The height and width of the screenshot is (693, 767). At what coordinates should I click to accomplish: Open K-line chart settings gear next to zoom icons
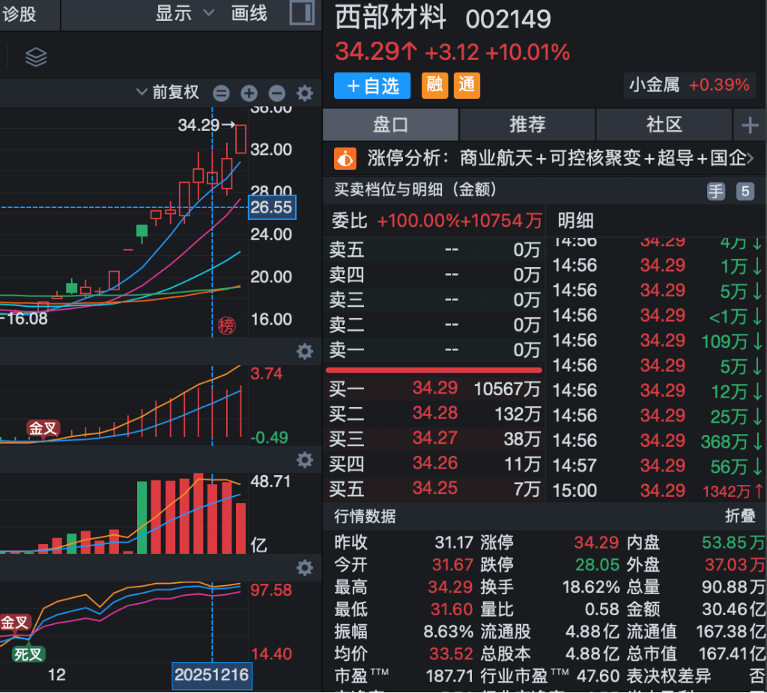(305, 93)
